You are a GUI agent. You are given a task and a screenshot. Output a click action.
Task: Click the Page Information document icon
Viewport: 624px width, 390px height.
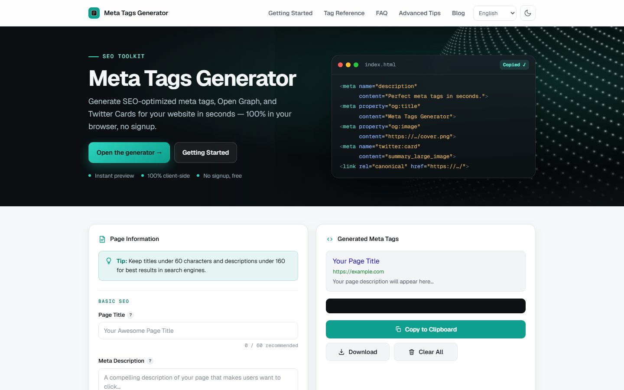coord(102,239)
